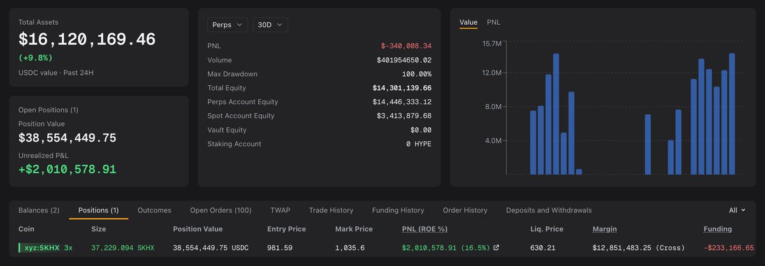Click the tallest bar in value chart
765x266 pixels.
point(556,114)
